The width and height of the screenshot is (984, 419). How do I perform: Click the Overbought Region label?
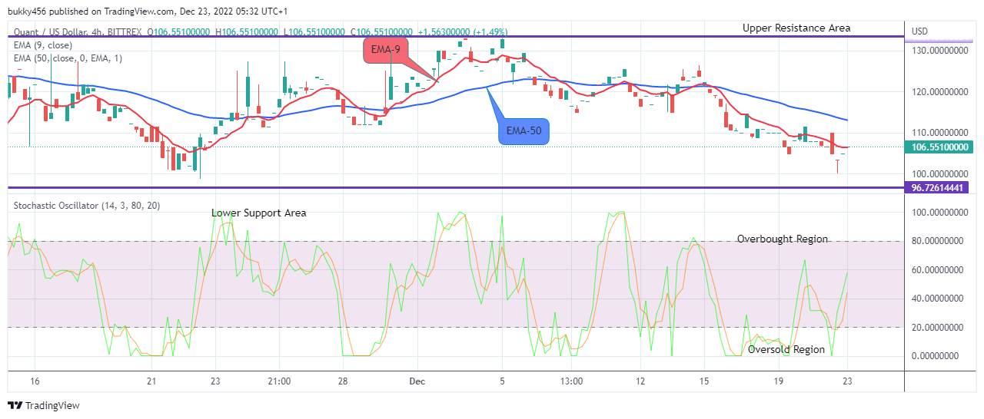point(783,239)
